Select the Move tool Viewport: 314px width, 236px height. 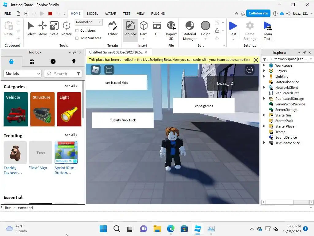42,29
